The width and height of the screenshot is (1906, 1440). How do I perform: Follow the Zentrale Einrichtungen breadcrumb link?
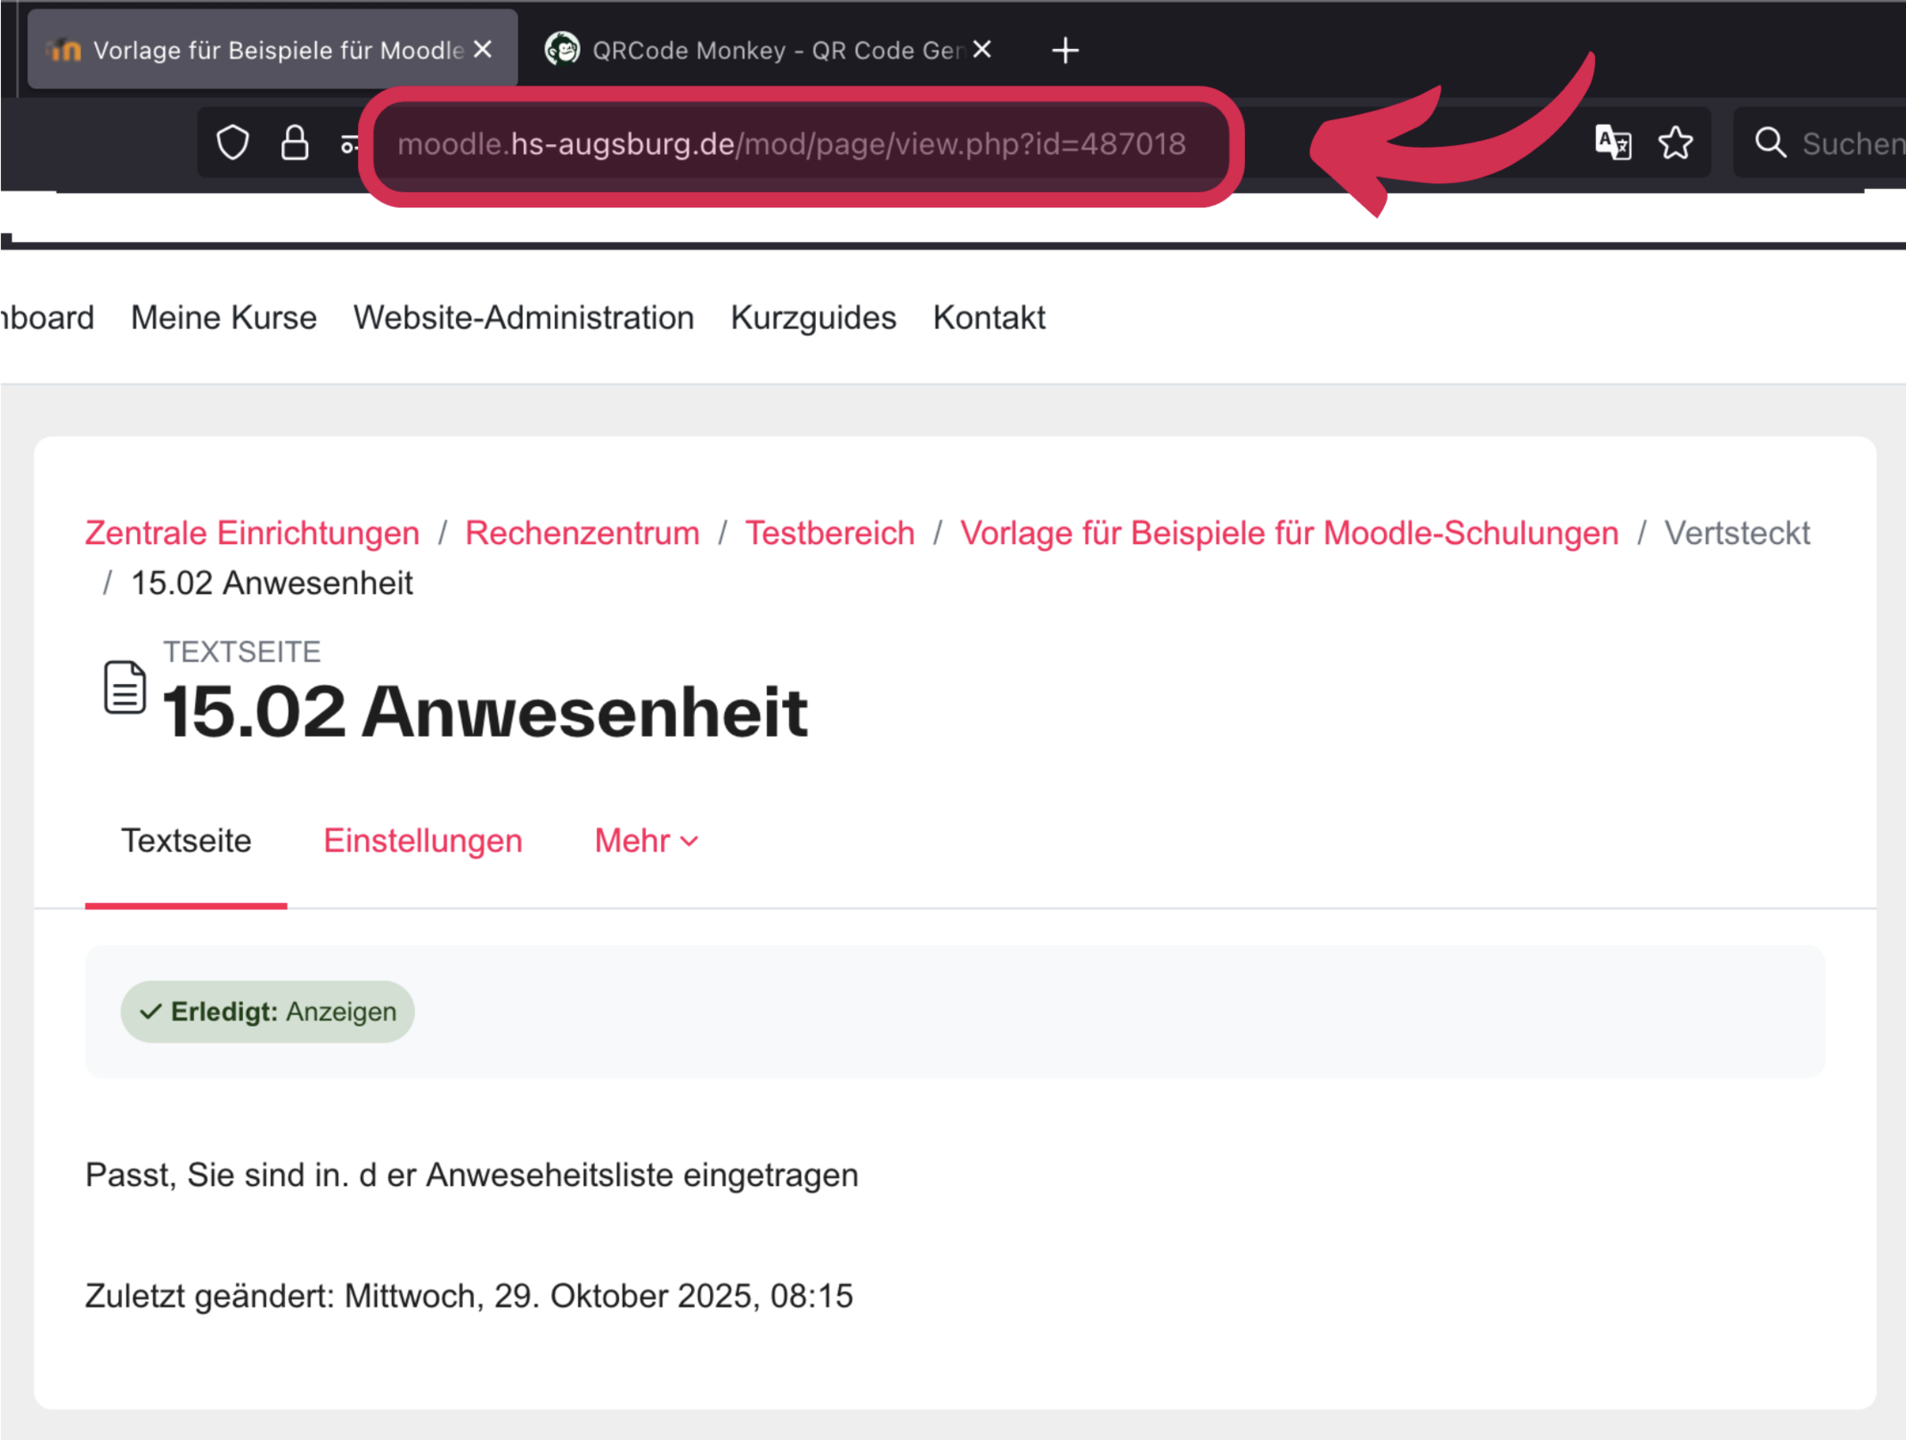point(252,533)
